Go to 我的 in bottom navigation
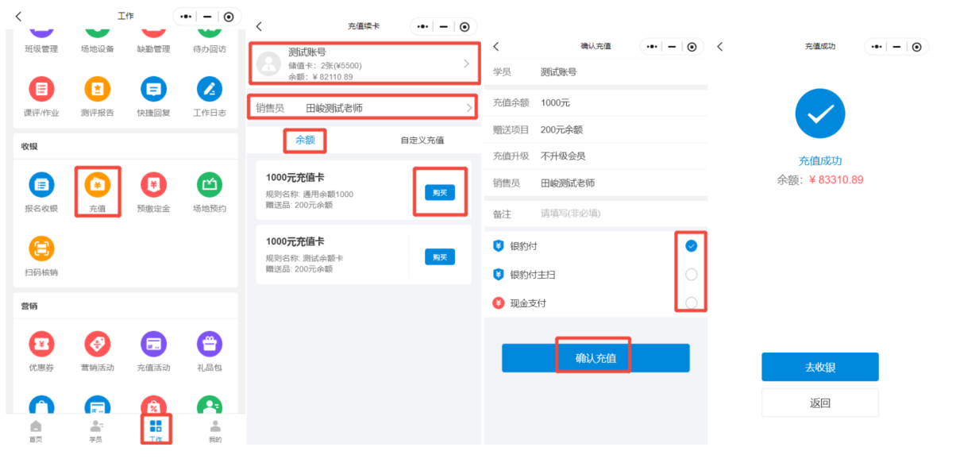Image resolution: width=956 pixels, height=474 pixels. tap(215, 431)
